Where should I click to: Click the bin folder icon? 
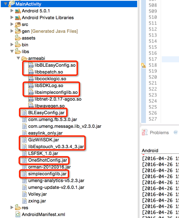18,45
